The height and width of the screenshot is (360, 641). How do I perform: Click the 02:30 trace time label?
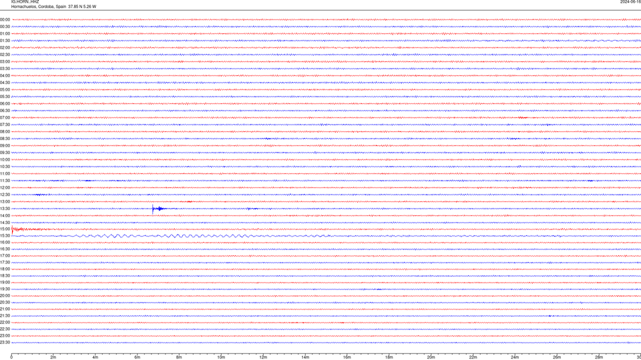5,55
